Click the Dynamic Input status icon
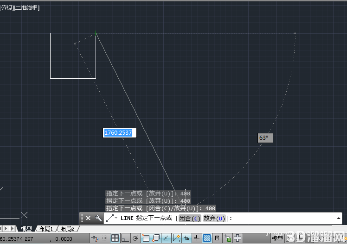The width and height of the screenshot is (347, 244). pos(186,238)
